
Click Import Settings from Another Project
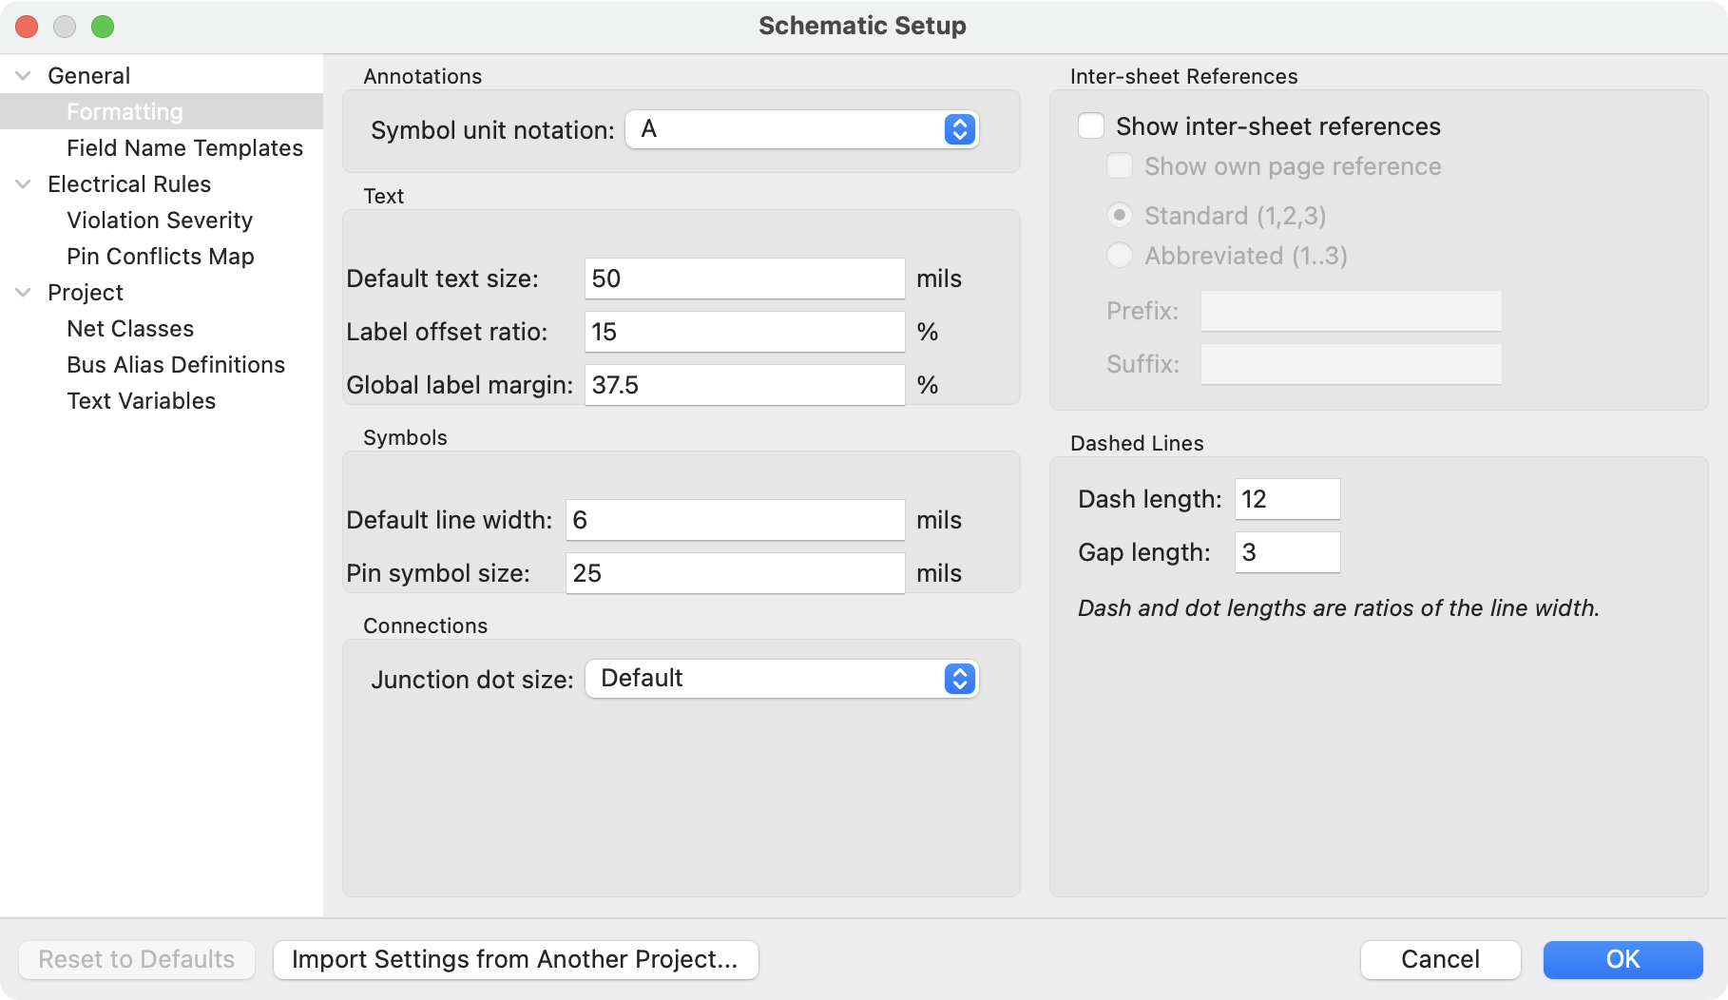515,959
